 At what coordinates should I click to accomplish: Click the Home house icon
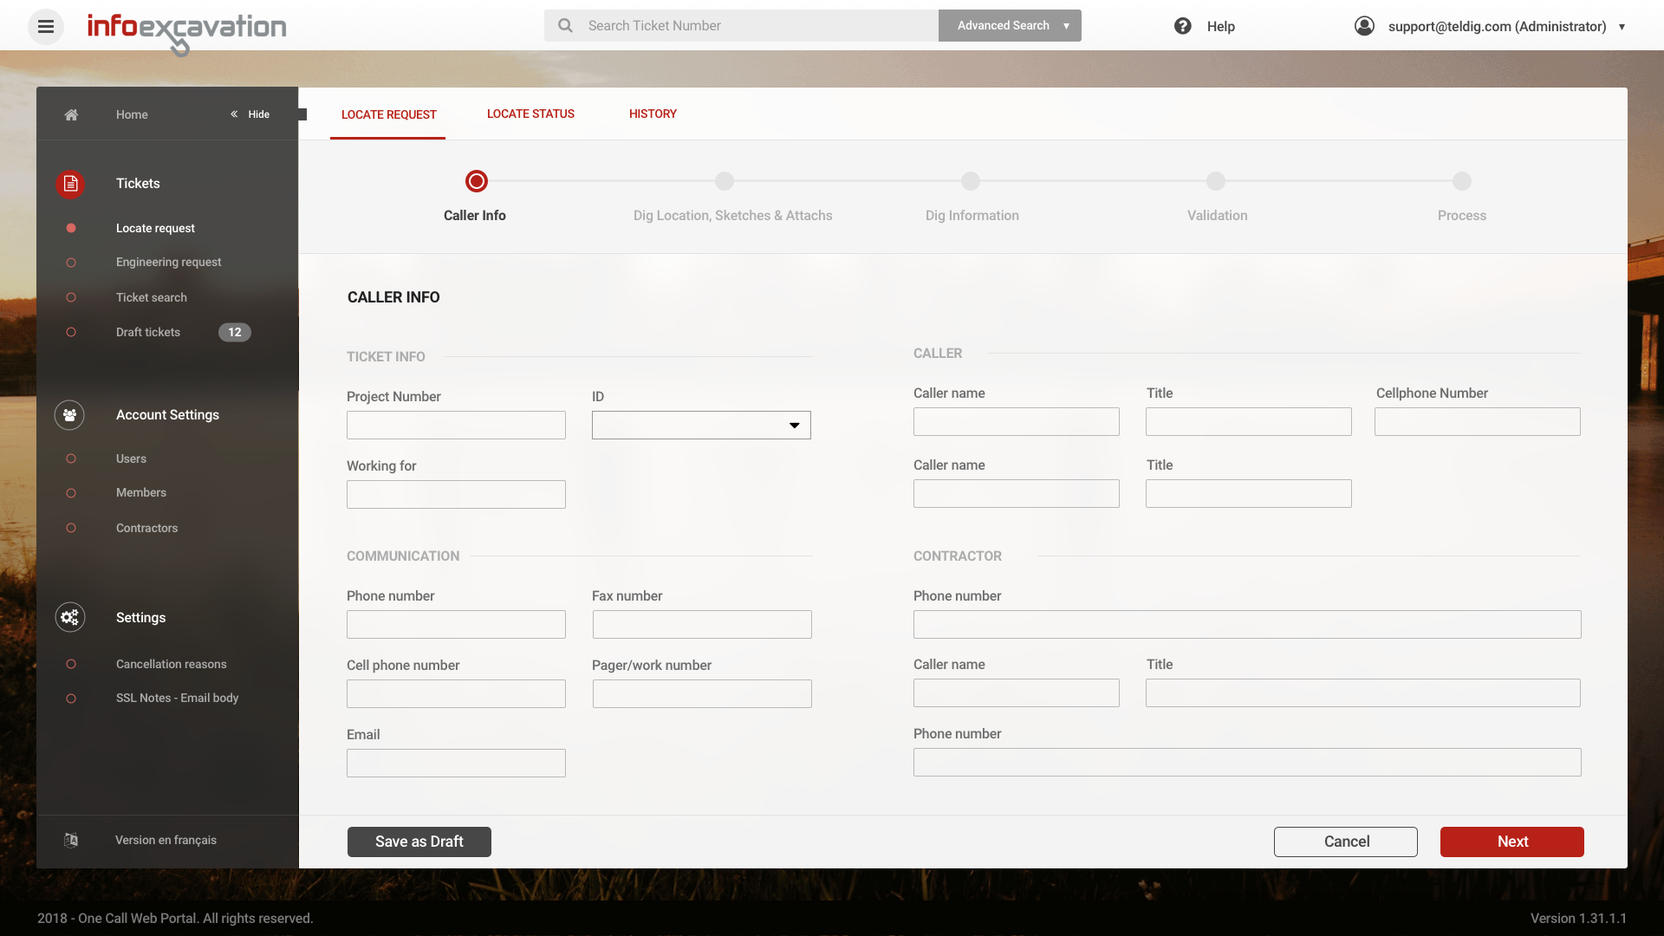click(71, 114)
